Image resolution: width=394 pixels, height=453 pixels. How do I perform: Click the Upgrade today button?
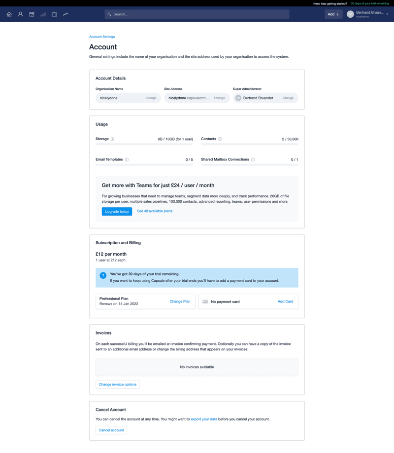(x=117, y=211)
